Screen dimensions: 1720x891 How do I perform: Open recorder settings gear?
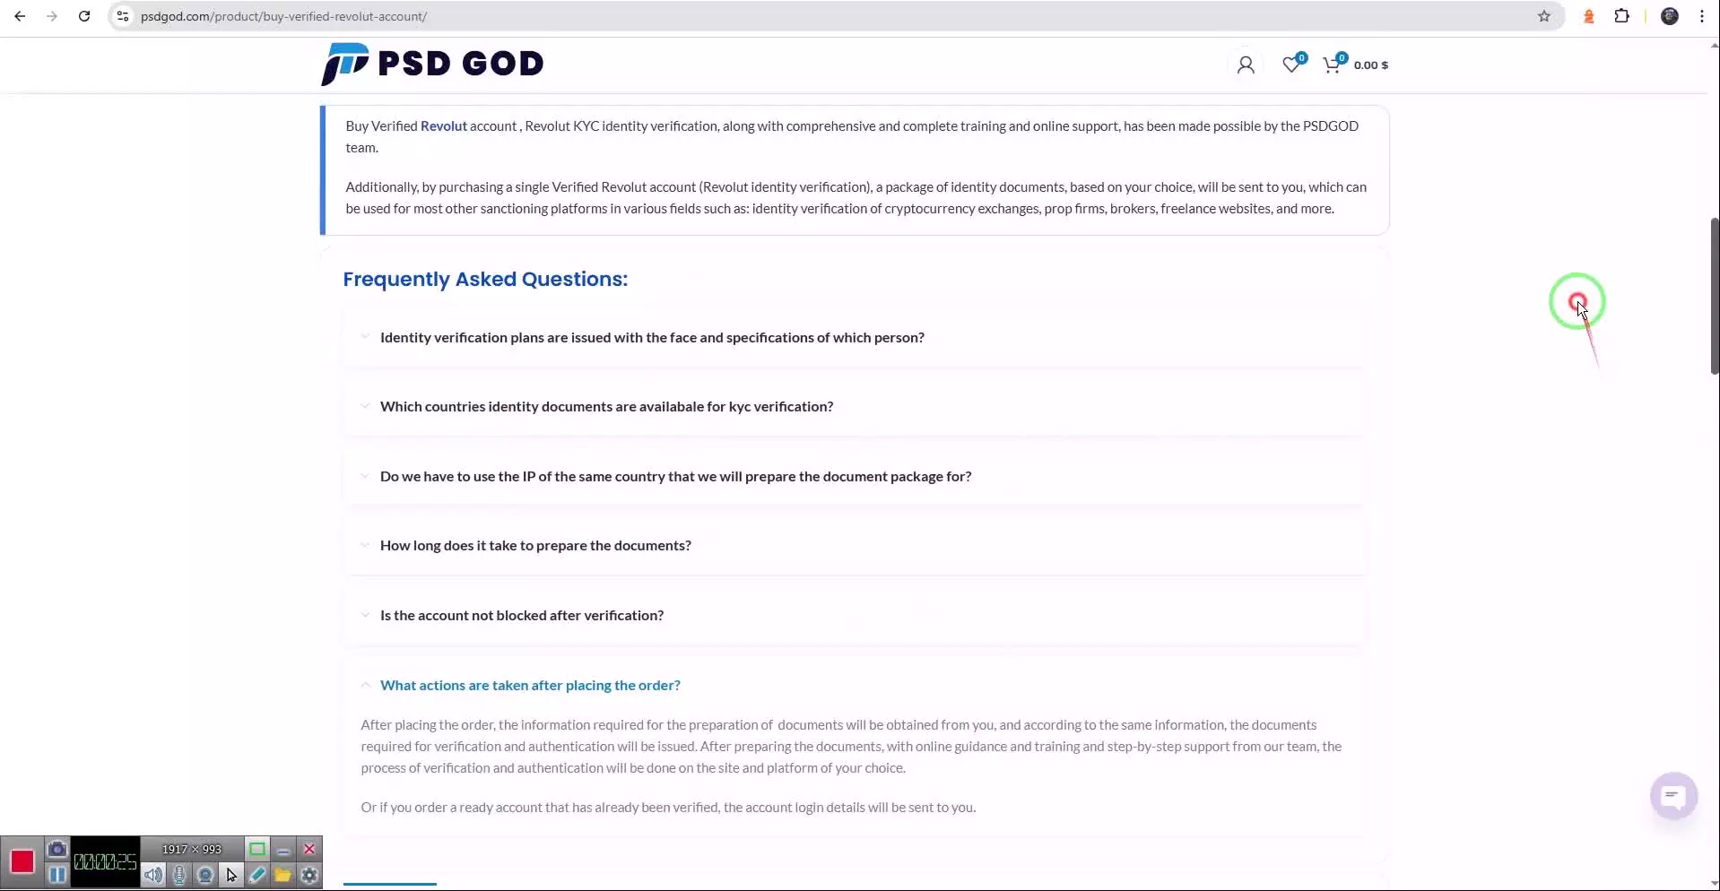point(309,875)
